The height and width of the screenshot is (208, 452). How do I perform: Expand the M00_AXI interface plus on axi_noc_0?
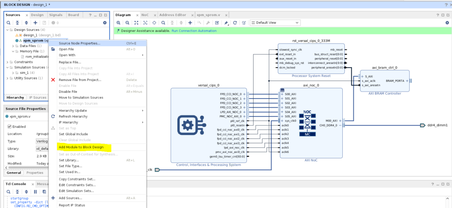coord(340,121)
